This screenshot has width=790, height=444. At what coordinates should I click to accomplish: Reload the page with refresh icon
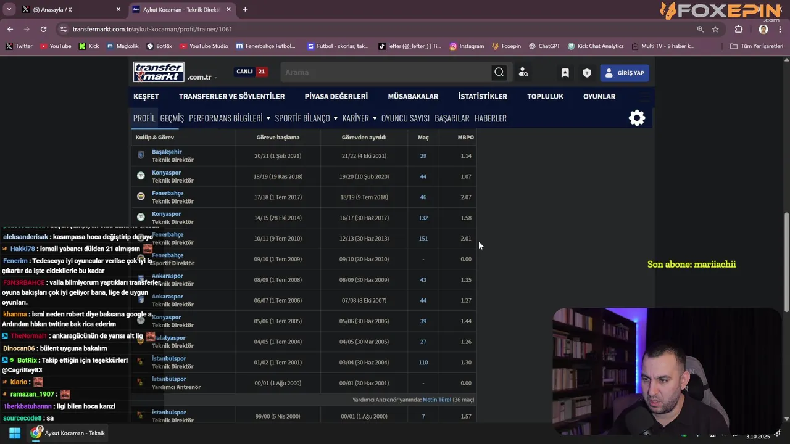[x=43, y=29]
